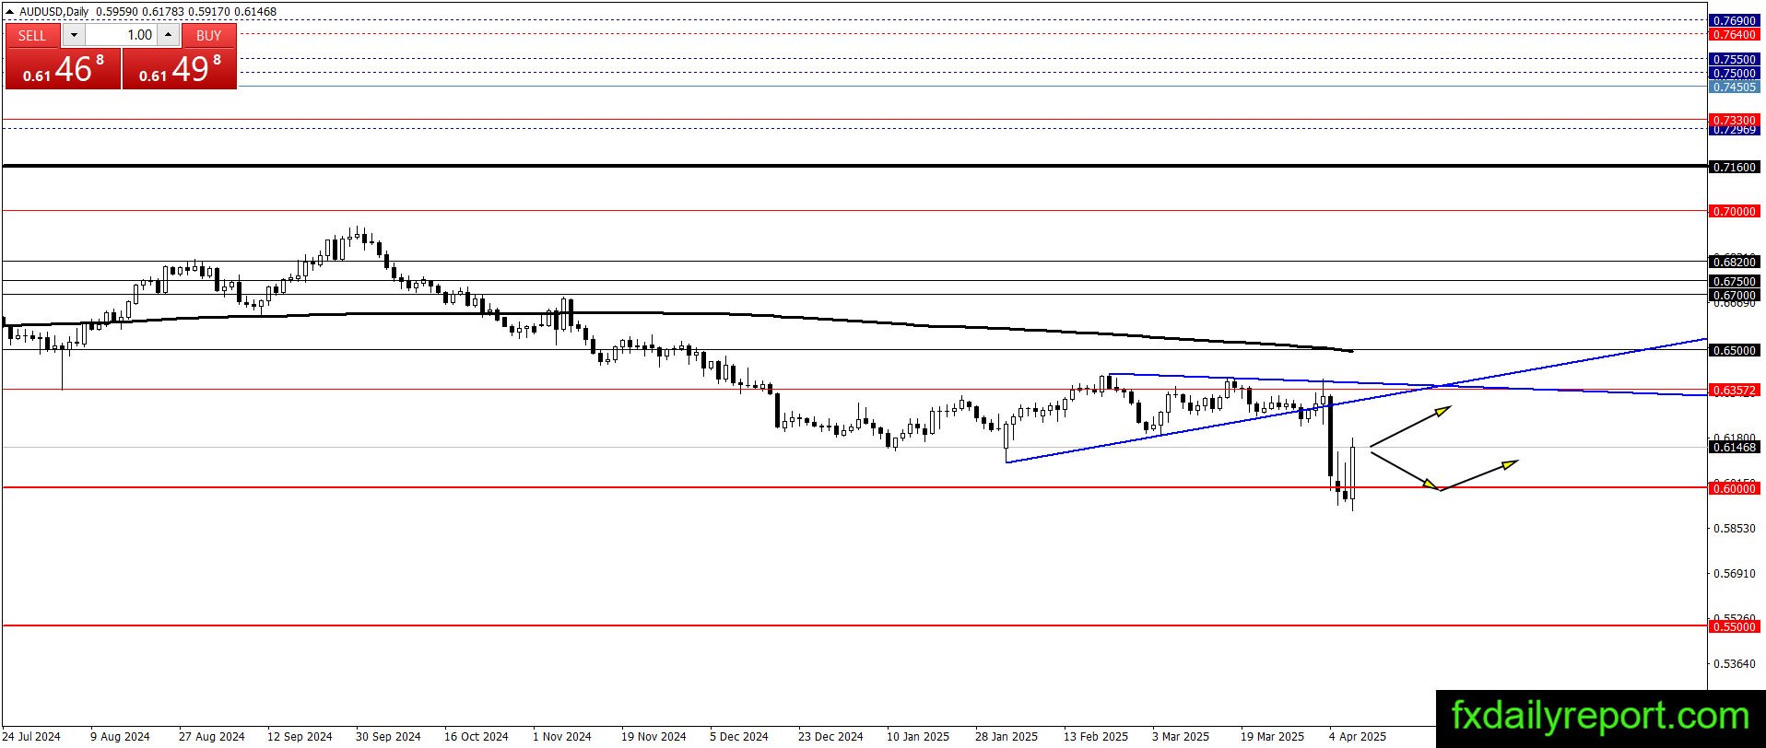The width and height of the screenshot is (1766, 748).
Task: Open the fxdailyreport.com watermark link
Action: pos(1600,716)
